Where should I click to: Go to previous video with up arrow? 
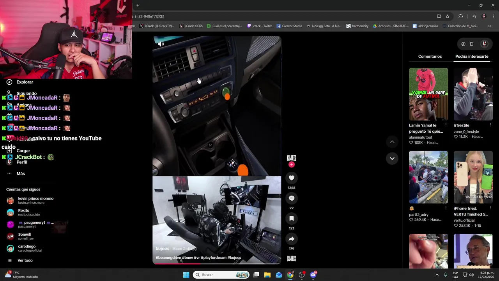[x=392, y=142]
